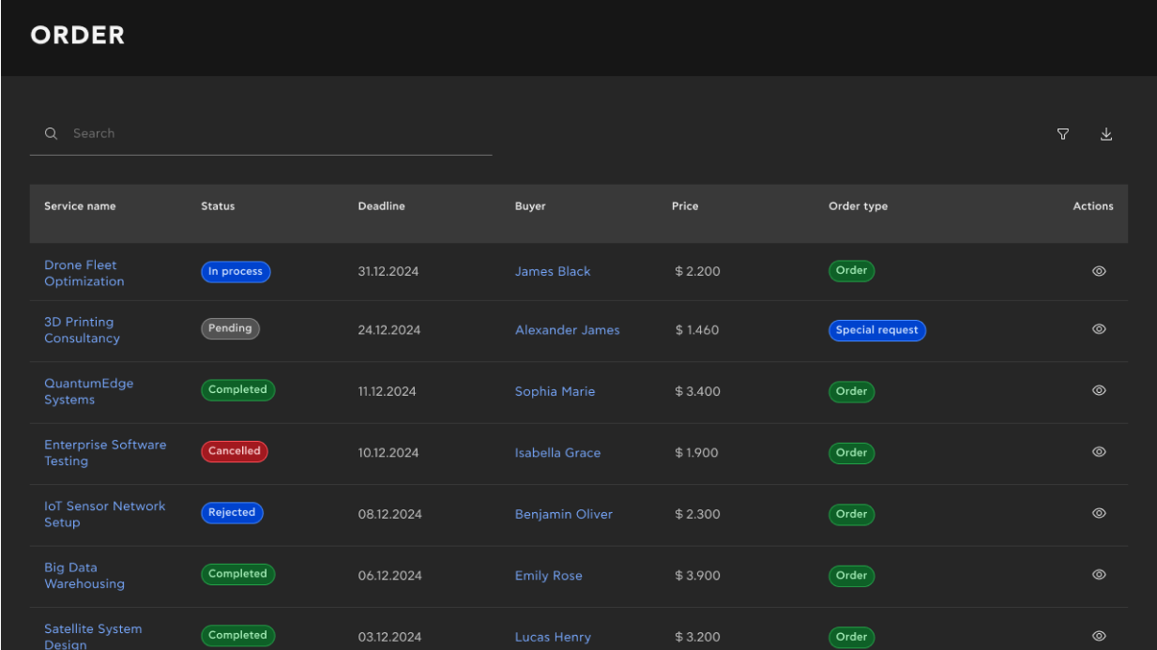This screenshot has height=650, width=1157.
Task: Select the Order type column header
Action: tap(858, 205)
